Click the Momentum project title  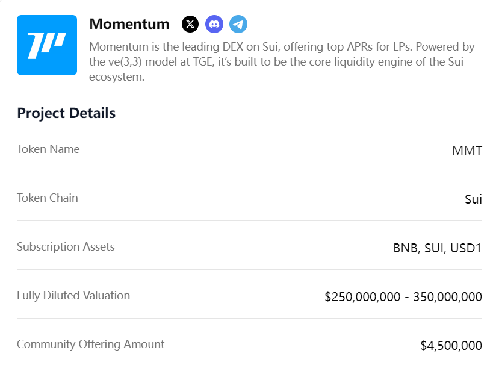(x=129, y=24)
